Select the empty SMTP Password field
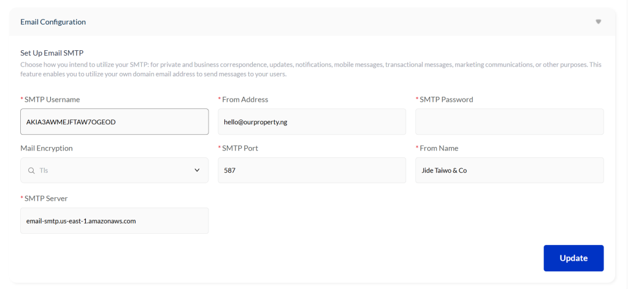 point(509,122)
